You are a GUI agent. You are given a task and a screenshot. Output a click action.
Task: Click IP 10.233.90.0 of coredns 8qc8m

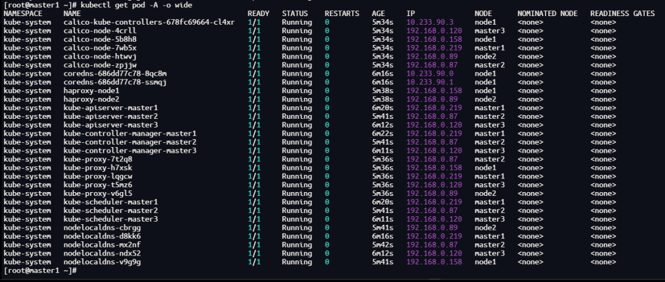[430, 73]
